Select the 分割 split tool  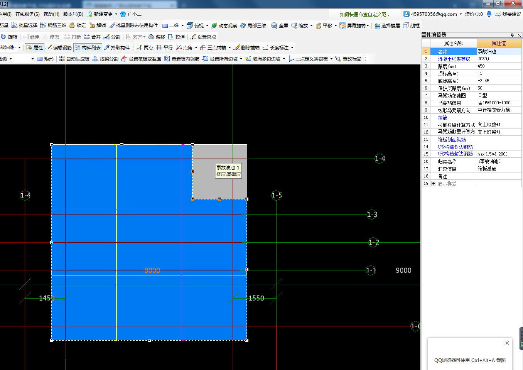(x=112, y=37)
